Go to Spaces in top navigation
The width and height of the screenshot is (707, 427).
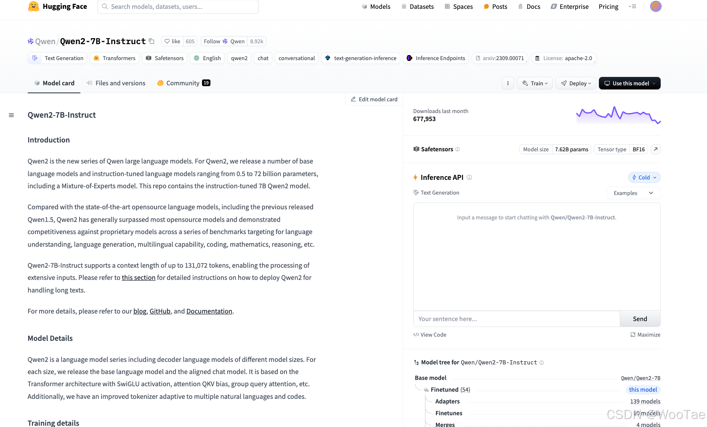[x=459, y=7]
